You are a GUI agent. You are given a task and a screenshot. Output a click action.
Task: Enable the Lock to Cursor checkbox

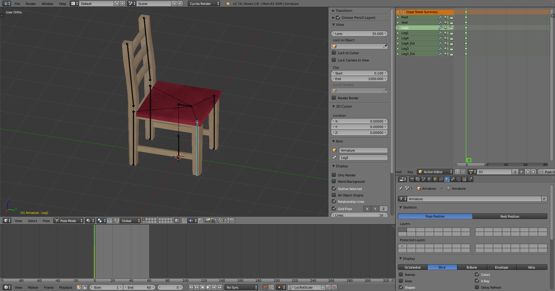point(334,53)
